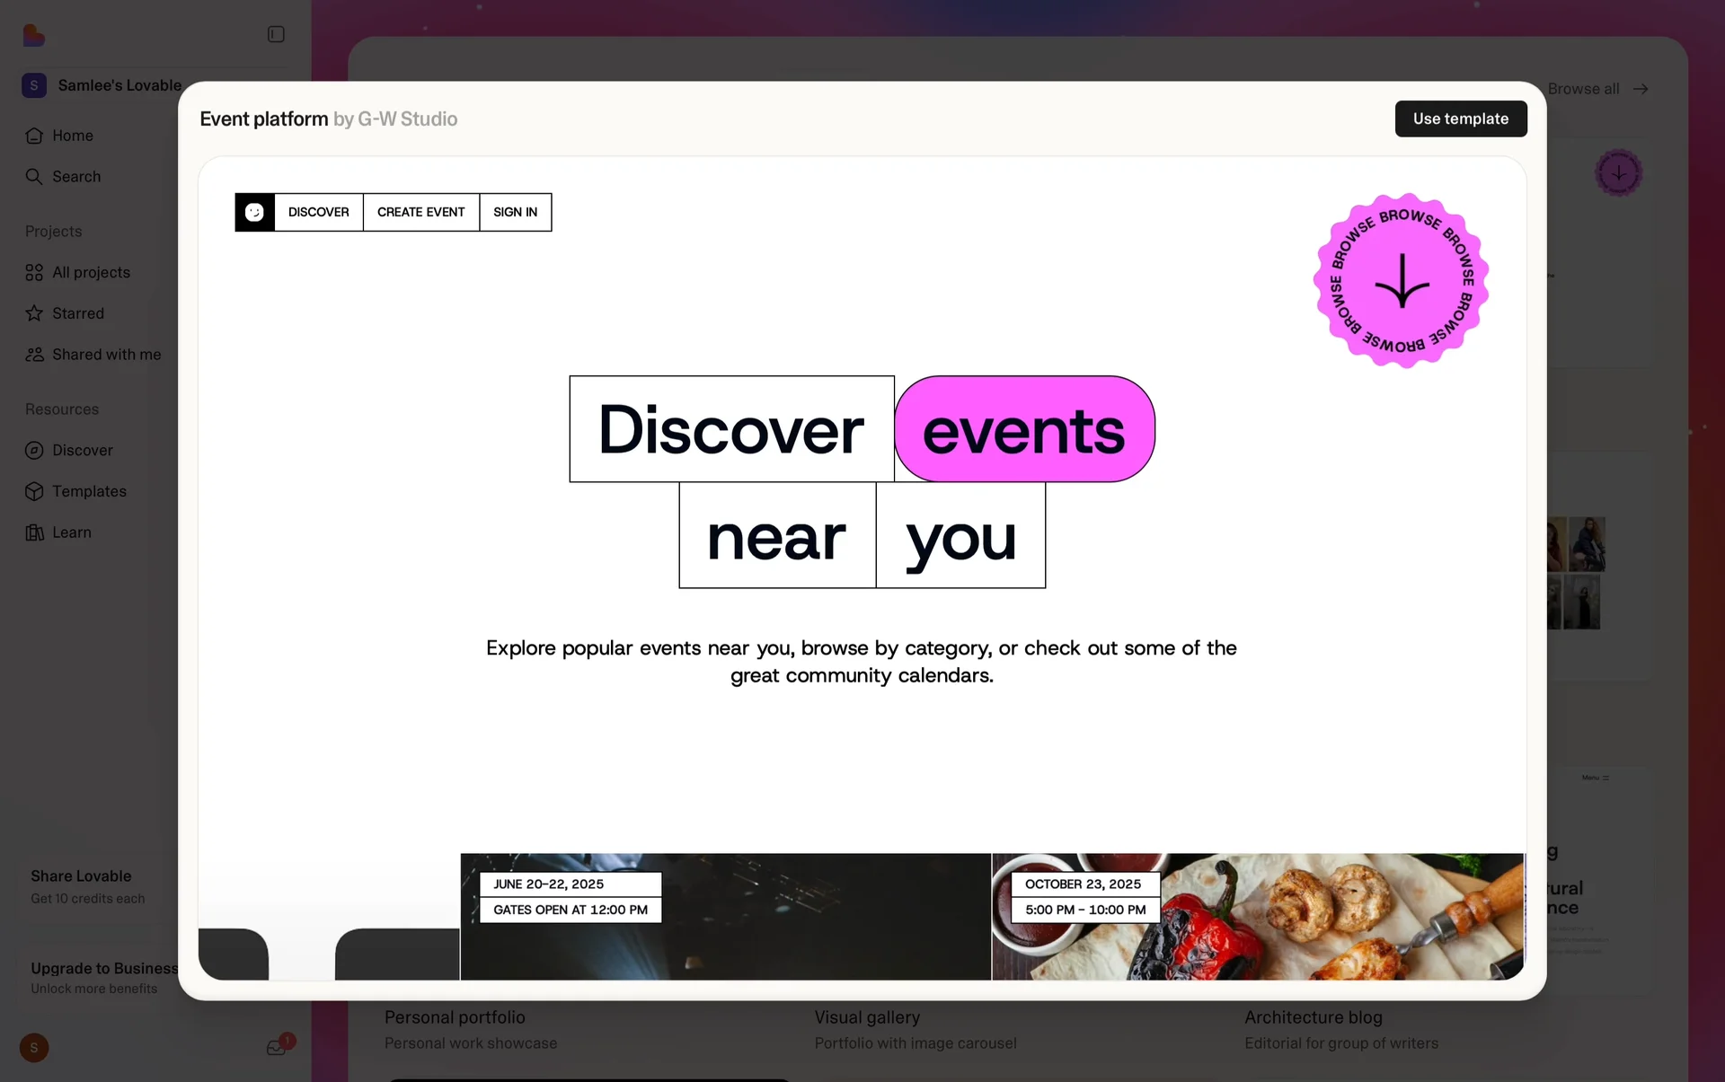Open Home from the sidebar
The height and width of the screenshot is (1082, 1725).
point(72,136)
